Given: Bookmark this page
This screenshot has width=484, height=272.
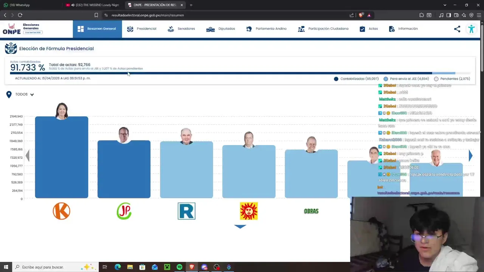Looking at the screenshot, I should (x=96, y=15).
